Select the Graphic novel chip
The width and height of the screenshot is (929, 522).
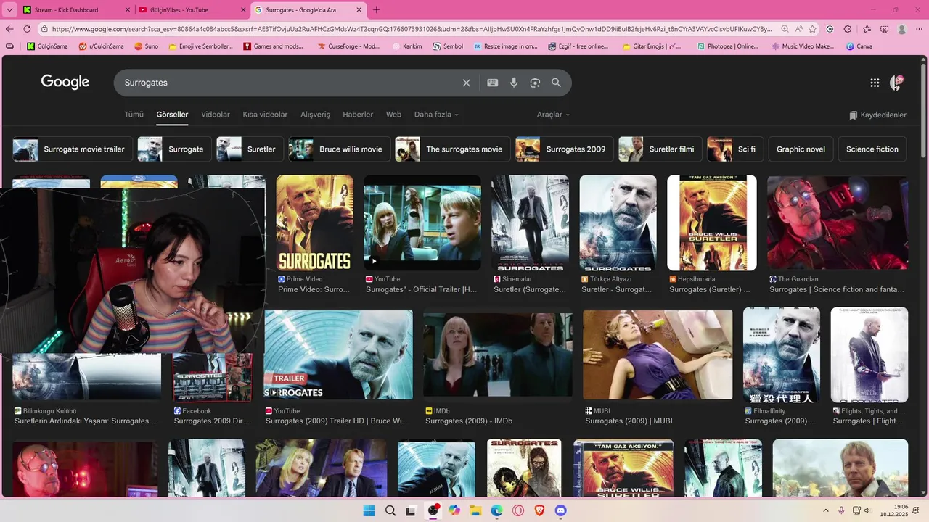pos(801,149)
